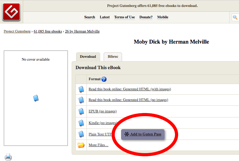The width and height of the screenshot is (239, 161).
Task: Click folder icon beside More Files
Action: point(81,145)
